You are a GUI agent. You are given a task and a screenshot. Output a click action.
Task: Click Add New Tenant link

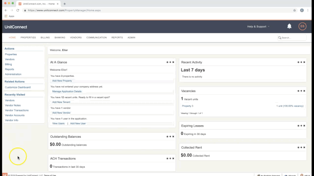[61, 102]
